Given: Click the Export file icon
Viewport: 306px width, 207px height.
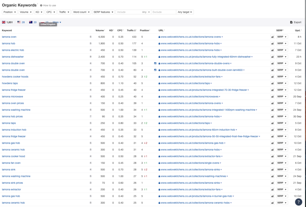Looking at the screenshot, I should pyautogui.click(x=291, y=22).
